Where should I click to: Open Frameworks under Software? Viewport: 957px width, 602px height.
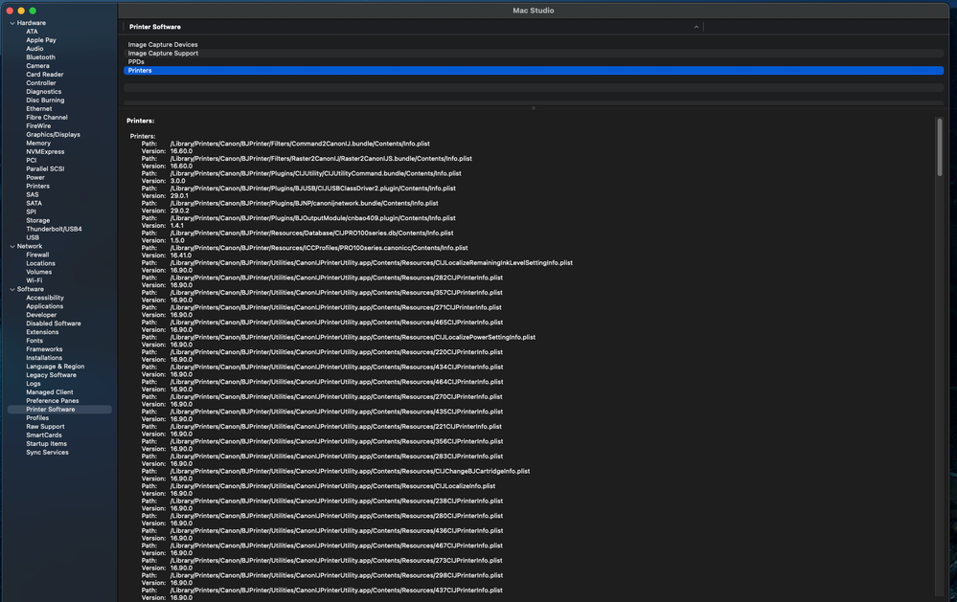44,349
